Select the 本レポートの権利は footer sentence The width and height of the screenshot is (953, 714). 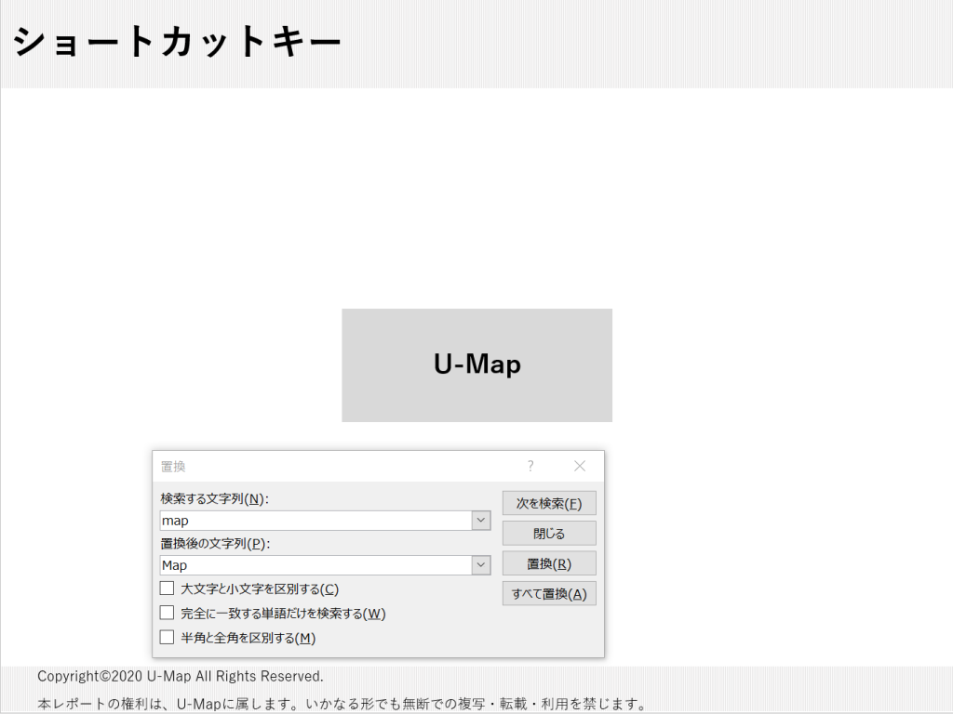pyautogui.click(x=342, y=704)
